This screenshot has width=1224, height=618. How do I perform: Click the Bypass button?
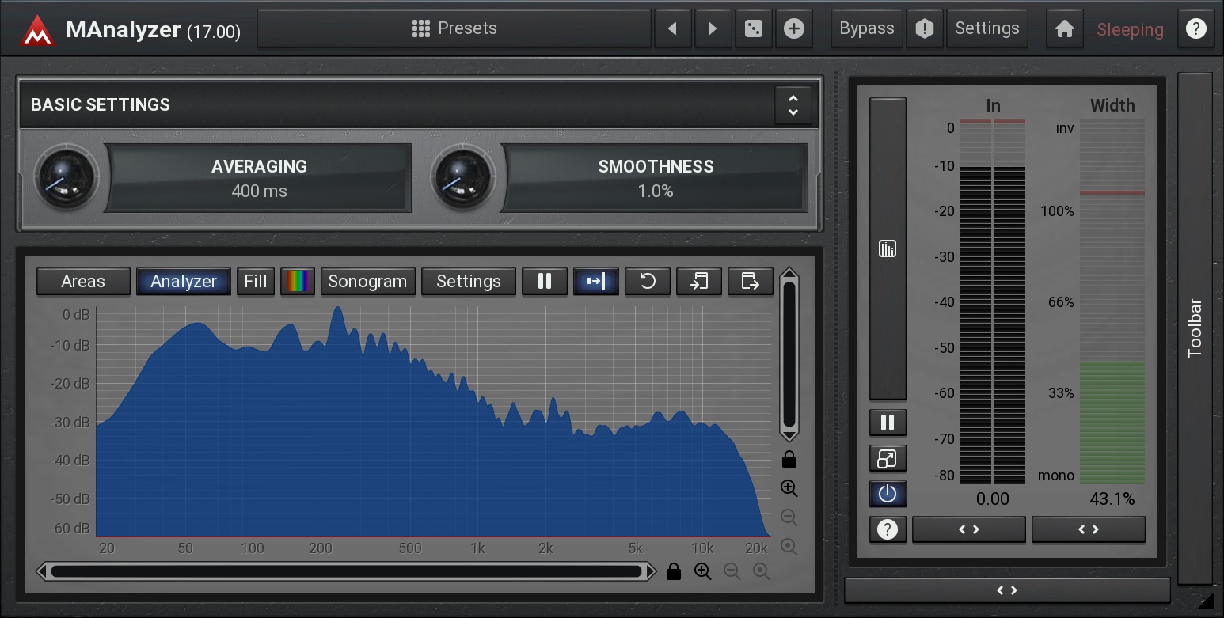point(866,29)
